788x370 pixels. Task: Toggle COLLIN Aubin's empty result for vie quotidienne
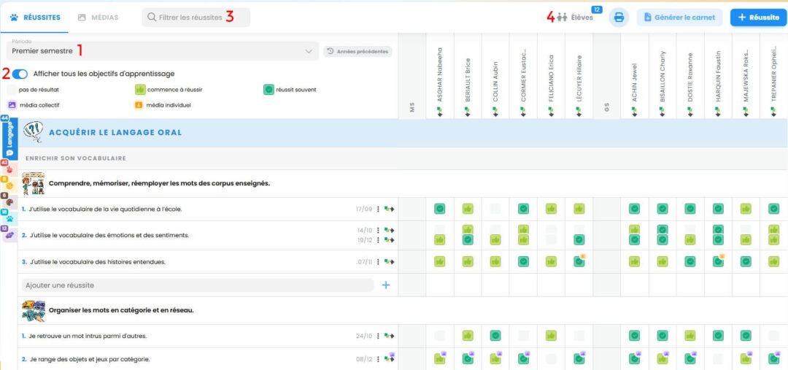tap(495, 209)
